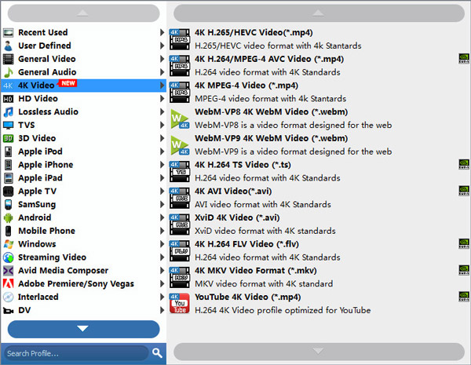Click the HD Video icon

point(8,99)
